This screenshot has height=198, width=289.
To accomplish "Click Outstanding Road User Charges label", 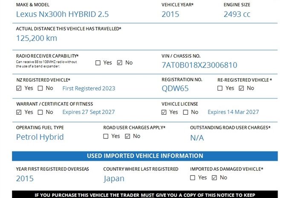I will (230, 127).
